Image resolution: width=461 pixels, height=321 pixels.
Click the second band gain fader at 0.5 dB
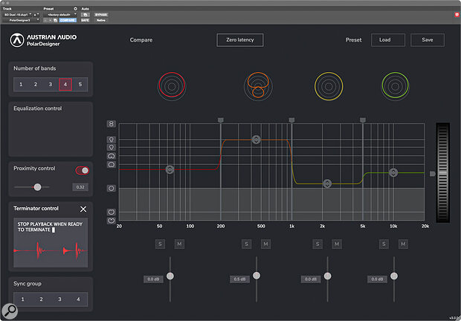257,276
